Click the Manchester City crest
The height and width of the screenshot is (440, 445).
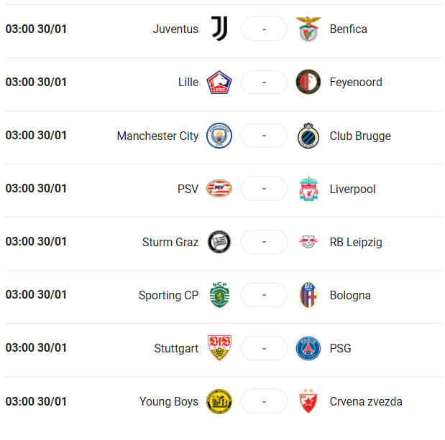pos(219,136)
